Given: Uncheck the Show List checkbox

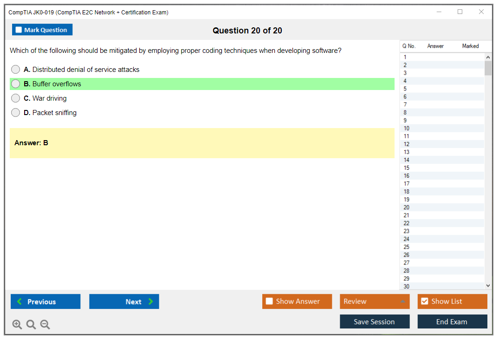Looking at the screenshot, I should click(424, 302).
